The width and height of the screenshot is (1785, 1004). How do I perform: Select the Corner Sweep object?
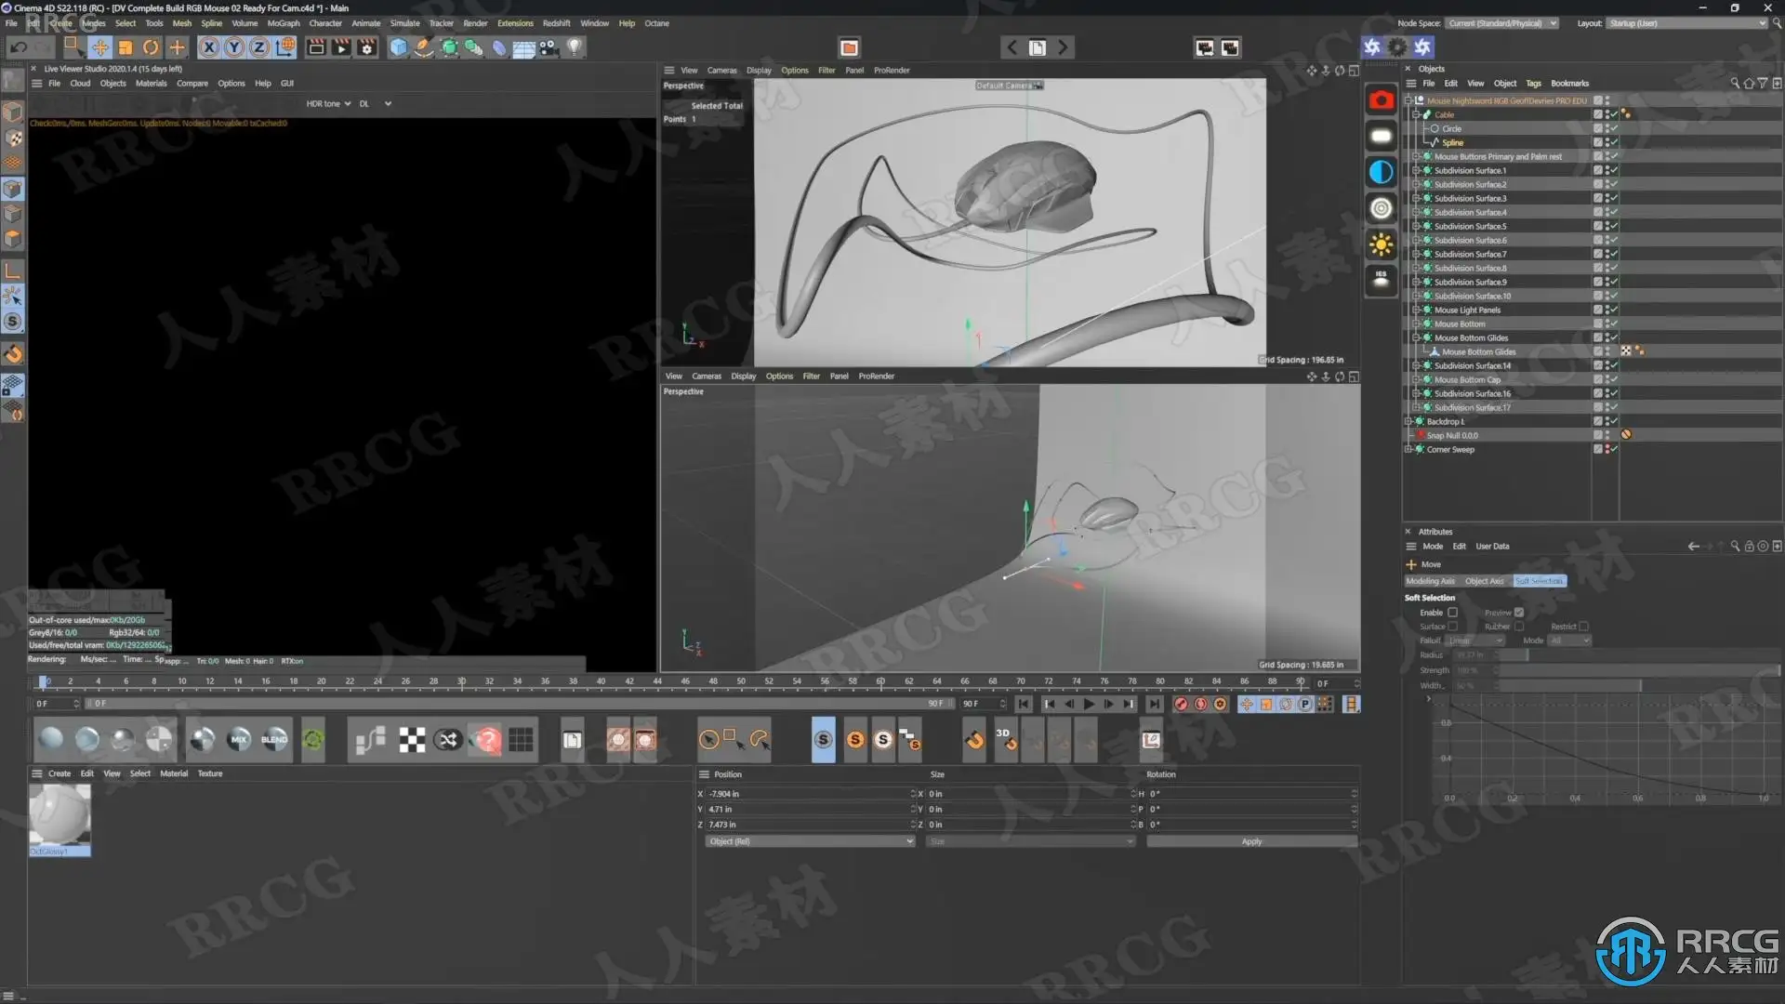coord(1450,450)
